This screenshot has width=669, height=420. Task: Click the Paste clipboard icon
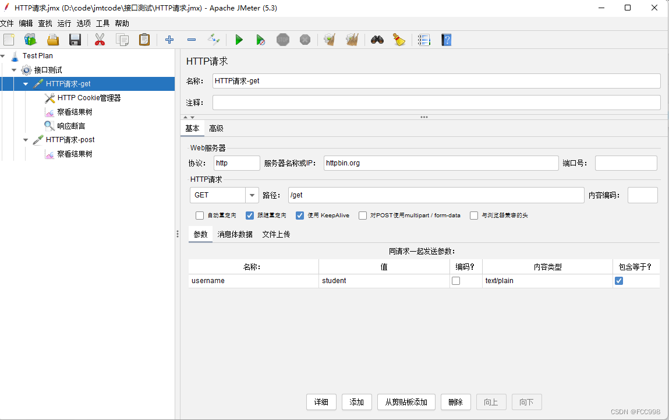144,40
